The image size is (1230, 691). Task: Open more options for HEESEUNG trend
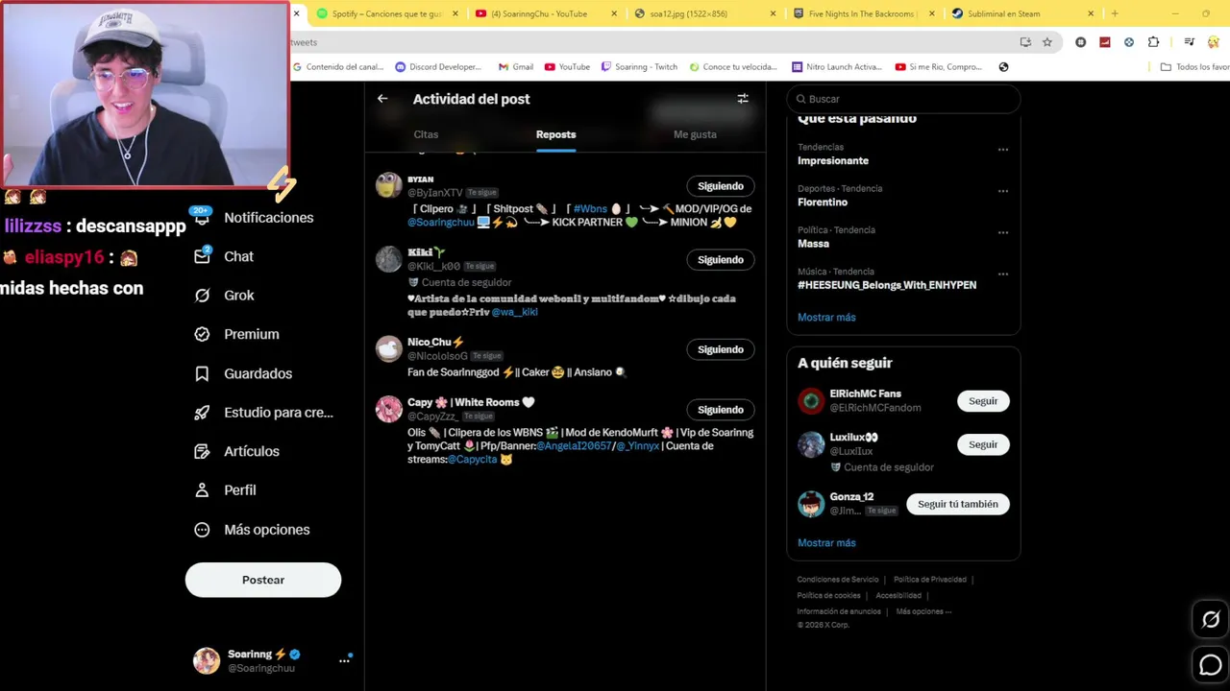point(1003,274)
